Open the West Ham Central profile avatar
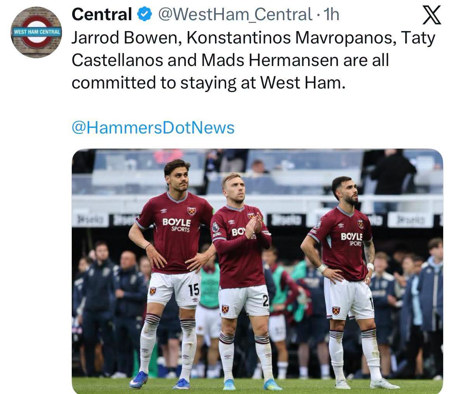This screenshot has height=394, width=454. 36,32
